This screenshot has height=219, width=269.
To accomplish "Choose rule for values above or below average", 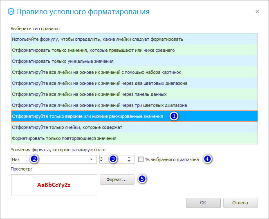I will 134,50.
